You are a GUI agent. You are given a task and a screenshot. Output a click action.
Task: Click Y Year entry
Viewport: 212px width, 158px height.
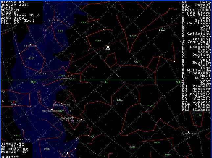coord(196,81)
